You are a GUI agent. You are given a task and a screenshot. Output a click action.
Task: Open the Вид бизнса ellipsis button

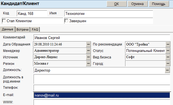click(x=168, y=57)
